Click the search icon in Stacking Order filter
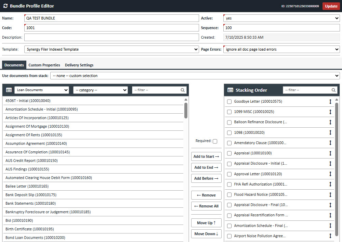Image resolution: width=342 pixels, height=242 pixels. (333, 90)
